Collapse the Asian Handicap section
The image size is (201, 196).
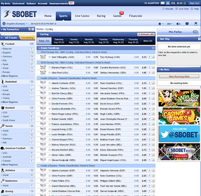click(39, 48)
